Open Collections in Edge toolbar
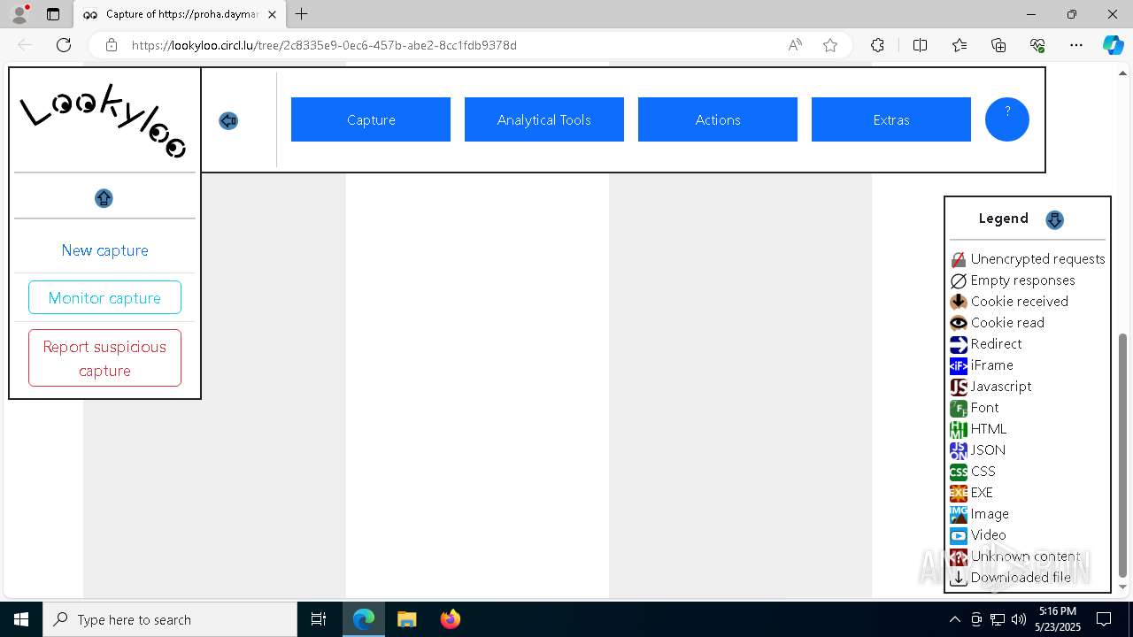This screenshot has height=637, width=1133. 998,45
